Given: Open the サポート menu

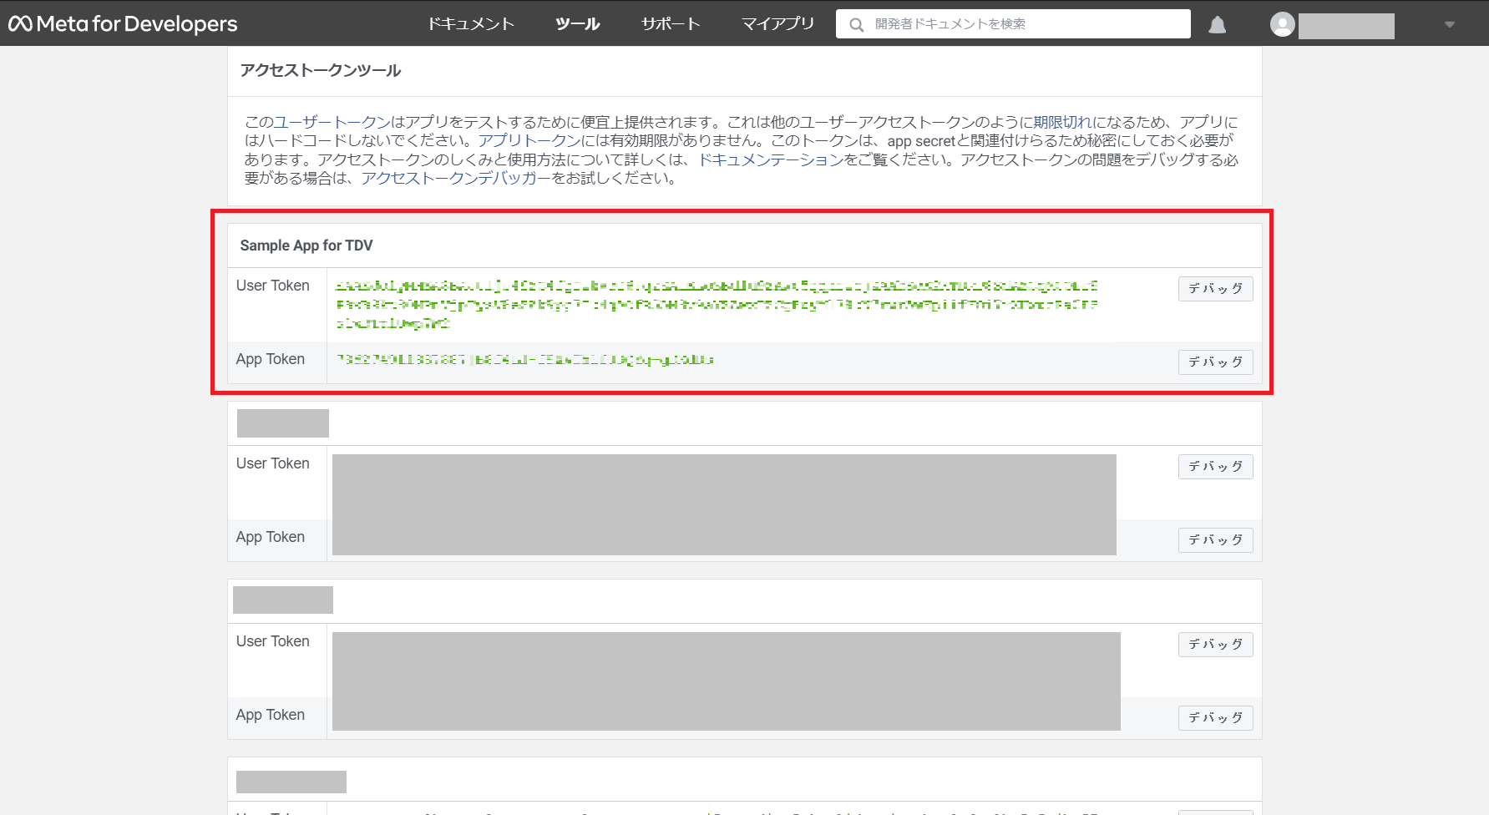Looking at the screenshot, I should pyautogui.click(x=671, y=24).
